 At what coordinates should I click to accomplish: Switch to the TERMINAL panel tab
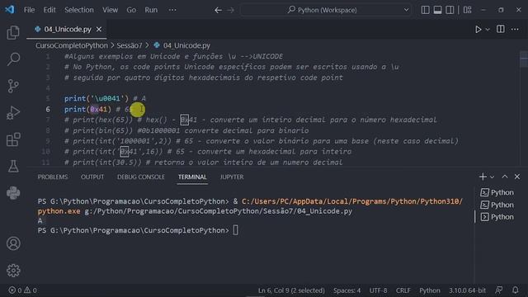pos(192,177)
